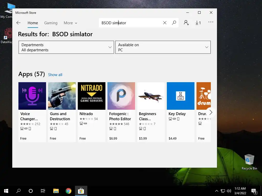Show hidden system tray icons
This screenshot has height=196, width=262.
pos(216,191)
